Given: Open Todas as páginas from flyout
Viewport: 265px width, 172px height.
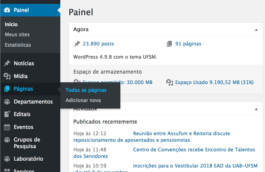Looking at the screenshot, I should point(86,90).
